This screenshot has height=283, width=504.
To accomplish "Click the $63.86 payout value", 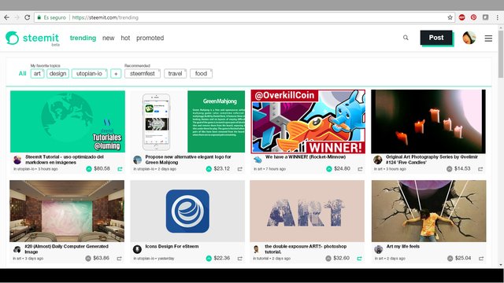I will tap(102, 258).
